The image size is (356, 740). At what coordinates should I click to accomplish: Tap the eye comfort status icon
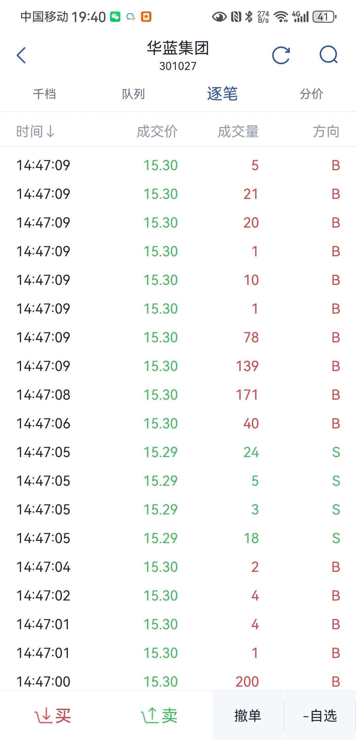(x=219, y=16)
